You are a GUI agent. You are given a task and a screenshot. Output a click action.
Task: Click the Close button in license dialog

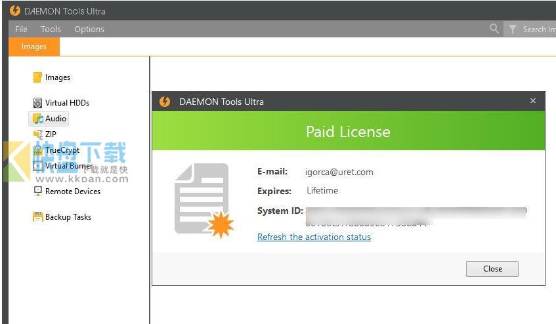492,269
